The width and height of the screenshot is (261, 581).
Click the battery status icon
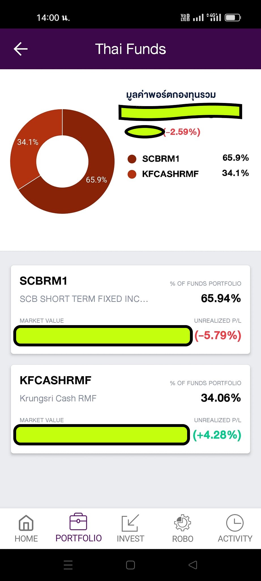[x=233, y=18]
